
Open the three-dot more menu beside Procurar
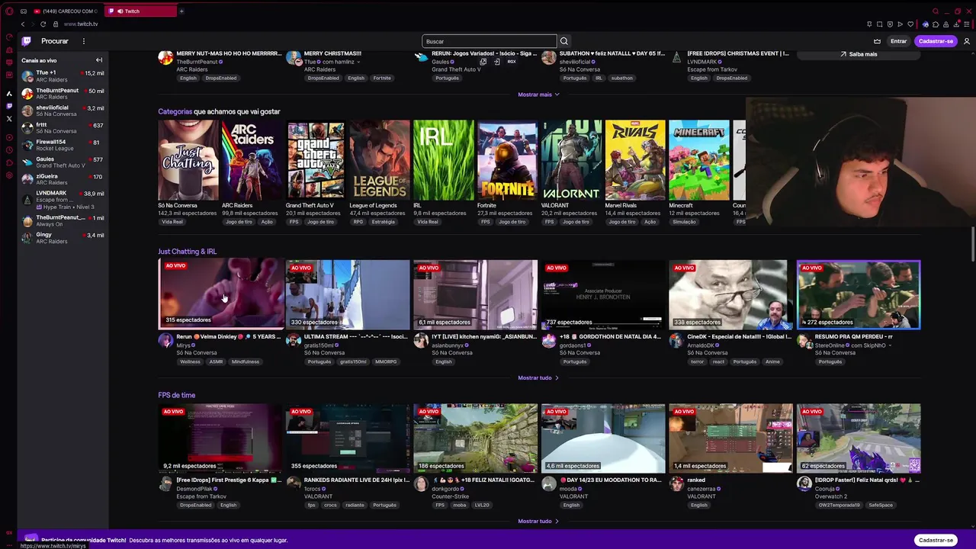tap(84, 41)
